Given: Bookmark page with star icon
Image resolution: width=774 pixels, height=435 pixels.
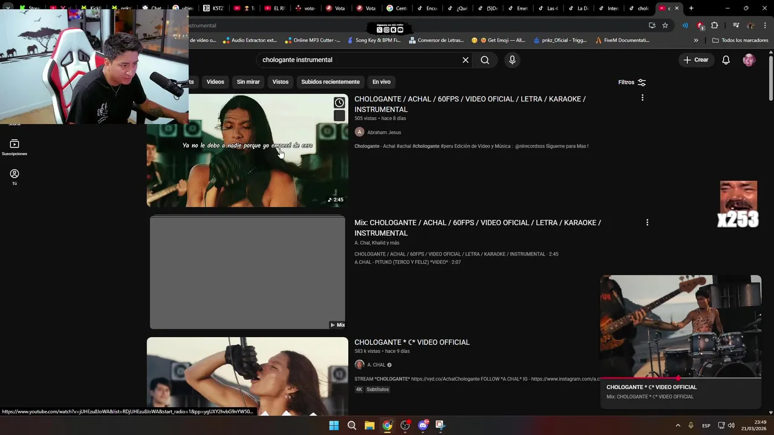Looking at the screenshot, I should (665, 25).
